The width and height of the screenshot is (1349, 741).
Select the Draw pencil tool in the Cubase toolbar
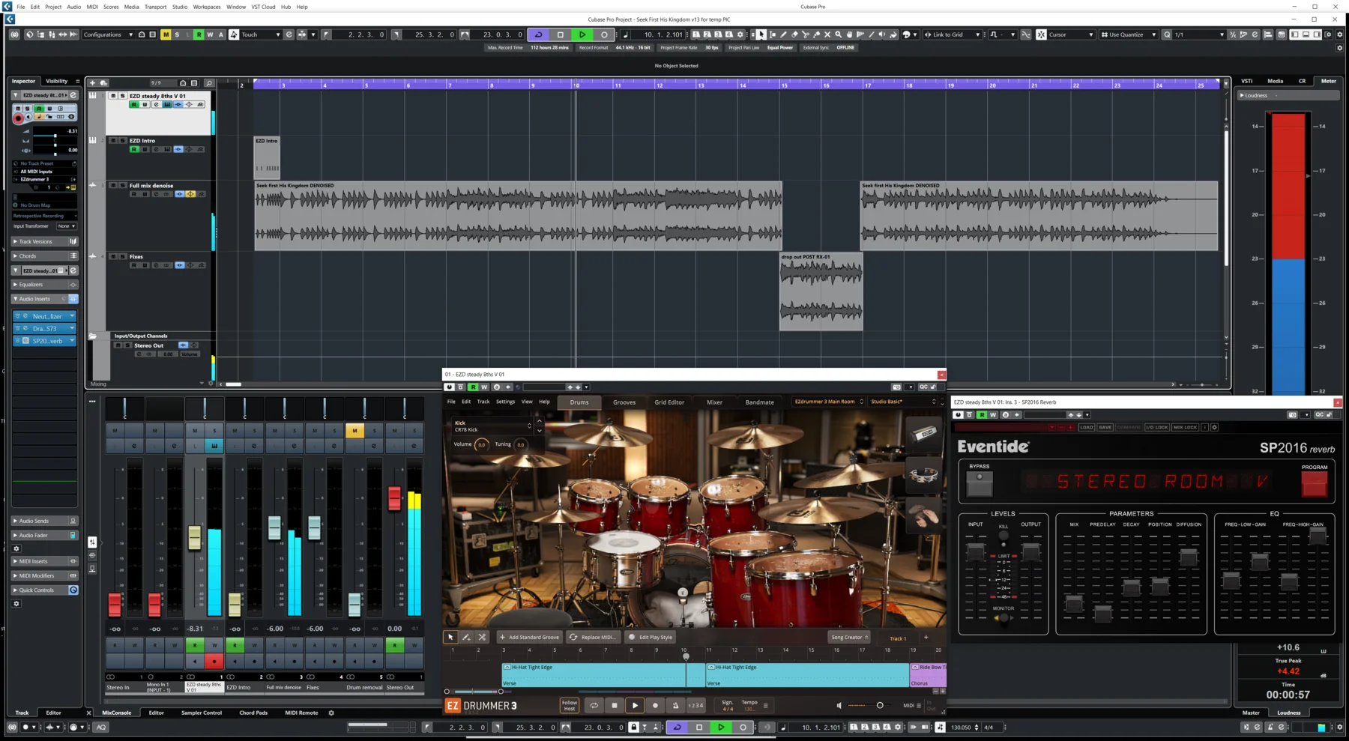[784, 34]
